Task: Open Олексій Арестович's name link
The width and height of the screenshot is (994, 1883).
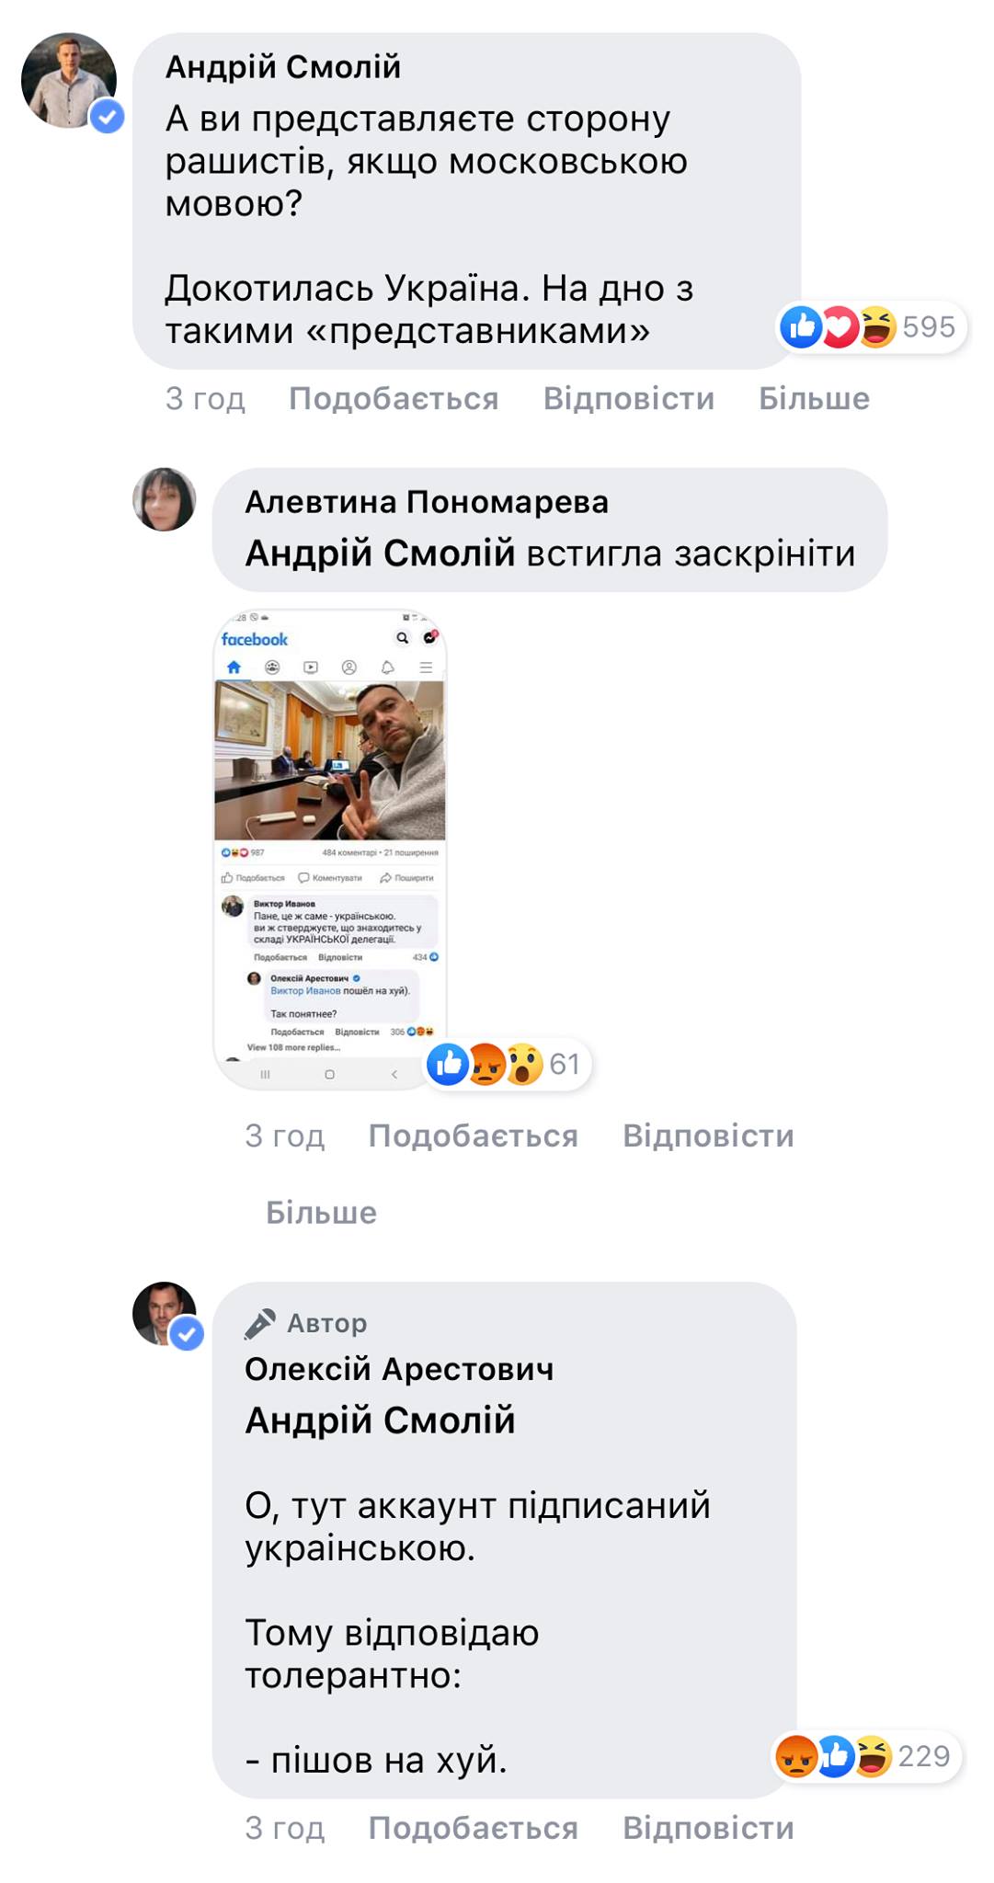Action: click(x=399, y=1369)
